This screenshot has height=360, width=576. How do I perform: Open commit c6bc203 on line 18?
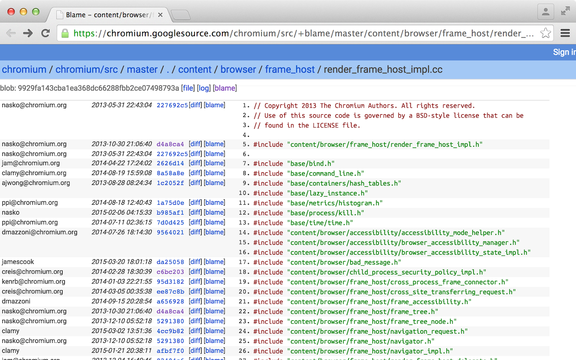tap(170, 272)
